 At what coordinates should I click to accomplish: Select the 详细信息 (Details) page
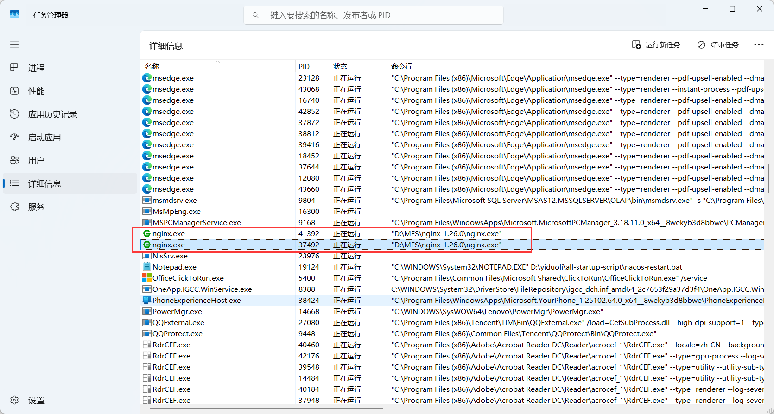pos(70,183)
